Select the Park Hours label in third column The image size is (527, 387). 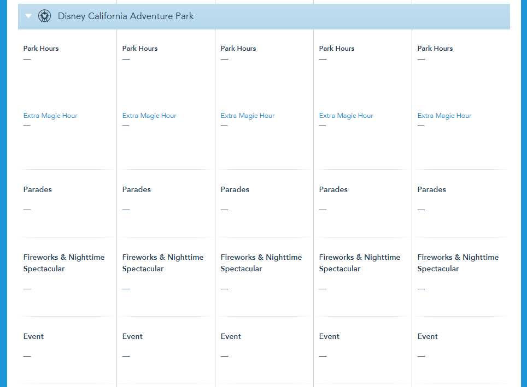point(238,49)
